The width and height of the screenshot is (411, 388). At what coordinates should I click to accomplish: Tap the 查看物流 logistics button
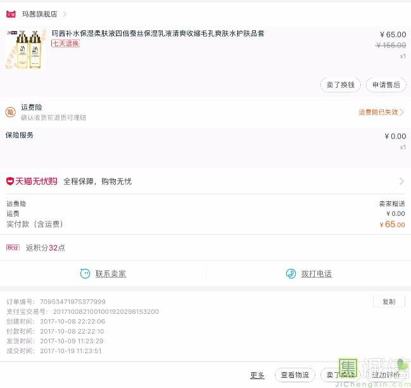click(294, 375)
